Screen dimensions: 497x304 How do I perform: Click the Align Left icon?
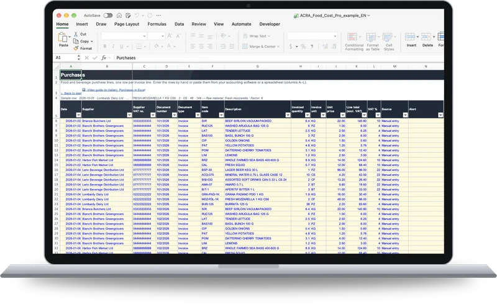[x=193, y=47]
